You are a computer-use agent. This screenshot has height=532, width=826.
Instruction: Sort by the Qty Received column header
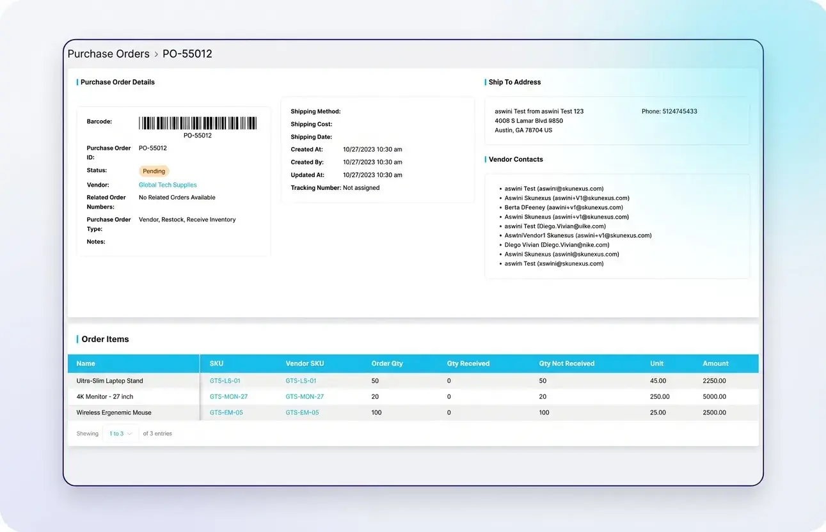tap(468, 364)
